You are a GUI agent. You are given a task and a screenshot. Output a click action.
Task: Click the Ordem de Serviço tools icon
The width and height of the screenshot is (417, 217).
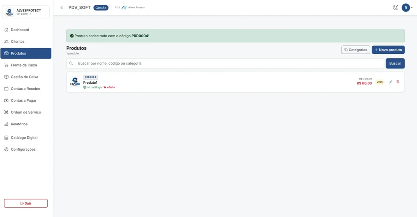[x=6, y=112]
